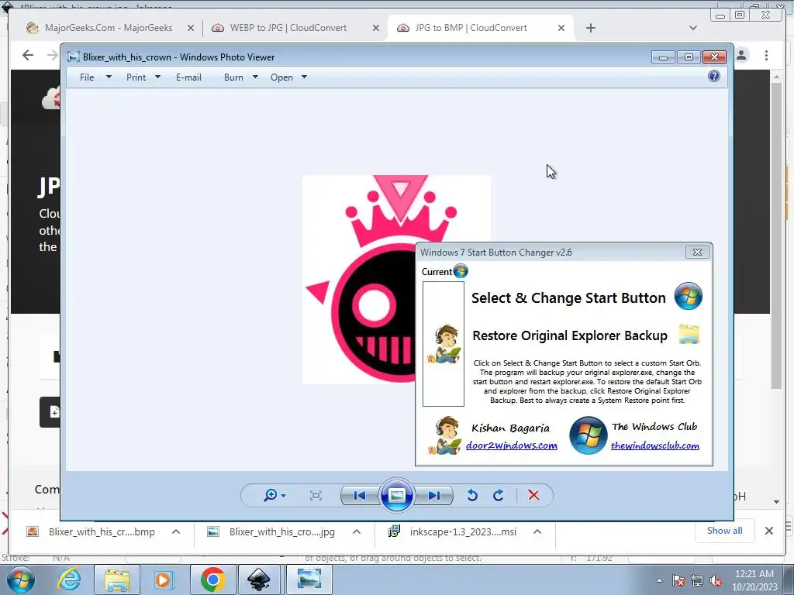Close the Start Button Changer window
This screenshot has height=595, width=794.
pos(697,252)
